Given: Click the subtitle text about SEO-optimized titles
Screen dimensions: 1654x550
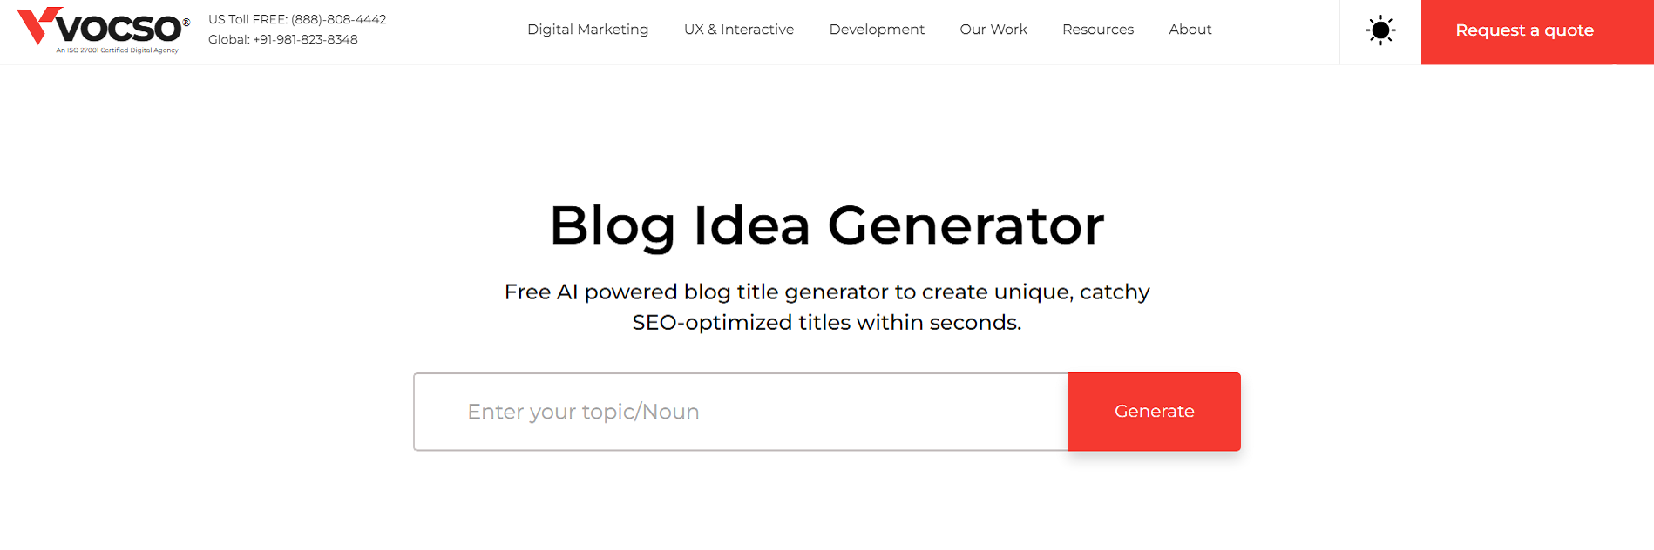Looking at the screenshot, I should [x=827, y=307].
